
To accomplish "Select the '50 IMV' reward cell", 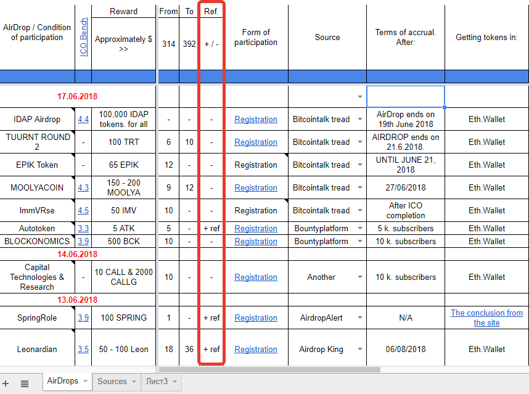I will click(x=123, y=210).
